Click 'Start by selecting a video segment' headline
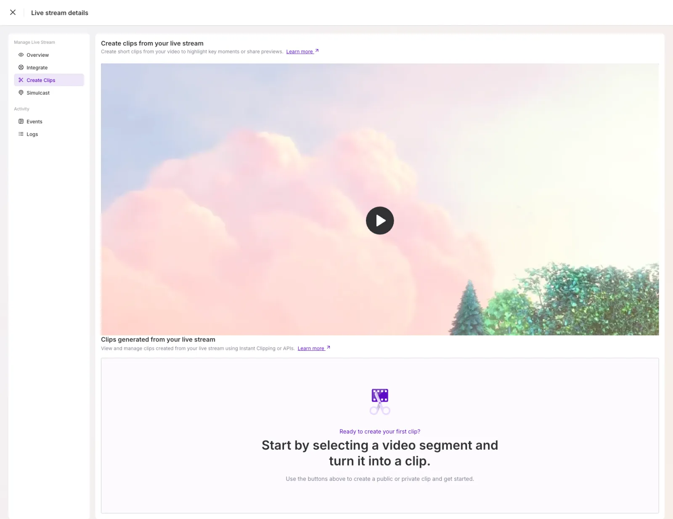This screenshot has width=673, height=519. pos(380,453)
